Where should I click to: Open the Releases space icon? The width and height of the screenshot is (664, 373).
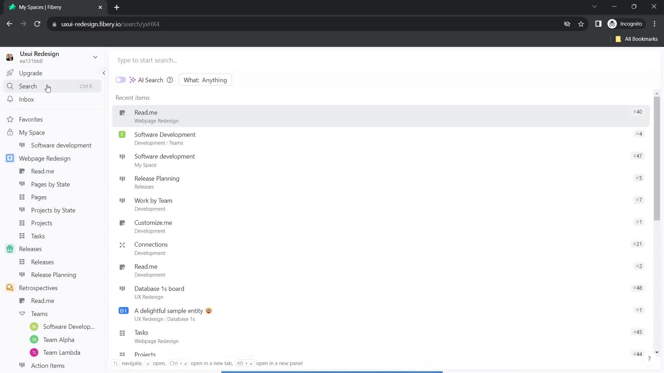[10, 249]
